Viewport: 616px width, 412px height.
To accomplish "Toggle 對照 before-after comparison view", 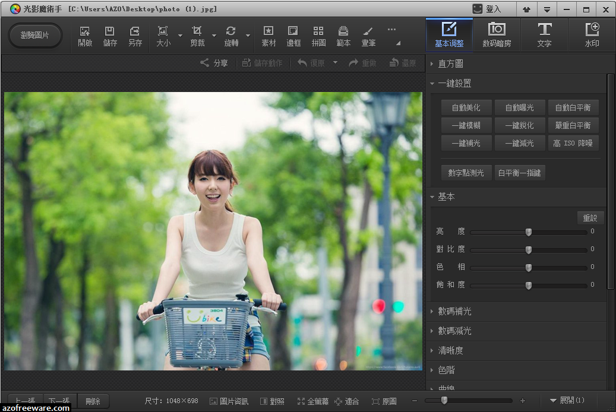I will (272, 401).
